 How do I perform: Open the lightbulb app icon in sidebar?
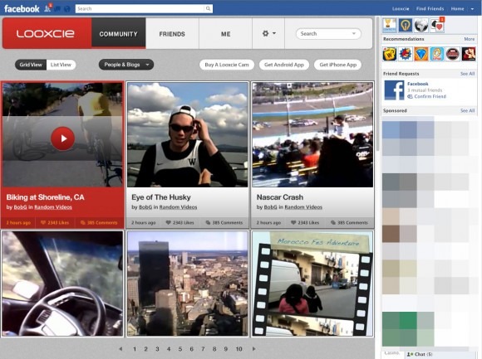pyautogui.click(x=406, y=25)
